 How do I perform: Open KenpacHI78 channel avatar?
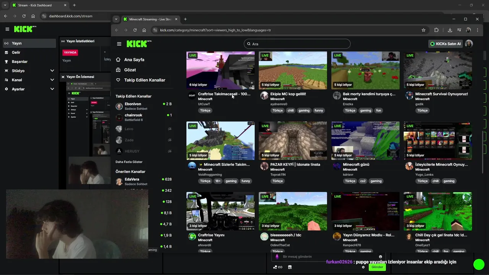coord(337,236)
